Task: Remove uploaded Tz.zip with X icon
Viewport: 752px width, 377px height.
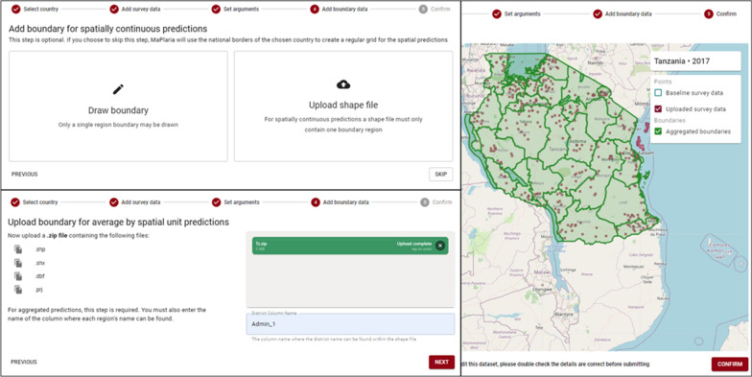Action: click(x=439, y=246)
